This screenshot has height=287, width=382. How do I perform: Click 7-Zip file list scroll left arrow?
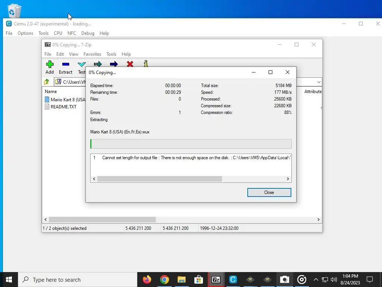pos(46,220)
